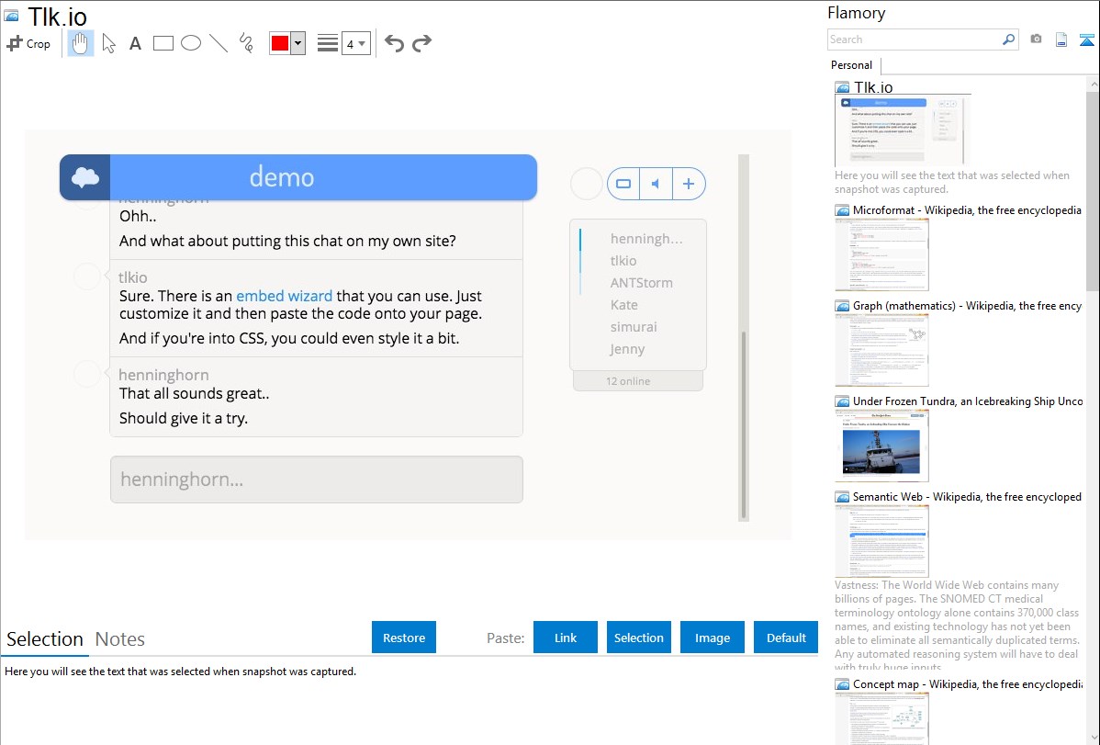Click the 12 online counter
The height and width of the screenshot is (745, 1100).
point(638,381)
